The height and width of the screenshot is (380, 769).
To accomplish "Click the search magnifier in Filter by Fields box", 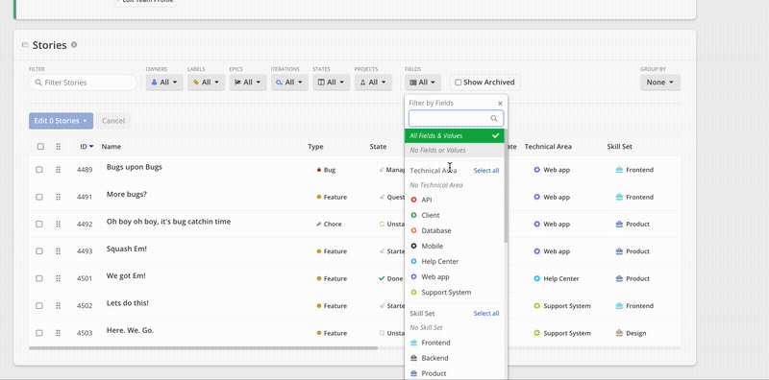I will point(494,118).
